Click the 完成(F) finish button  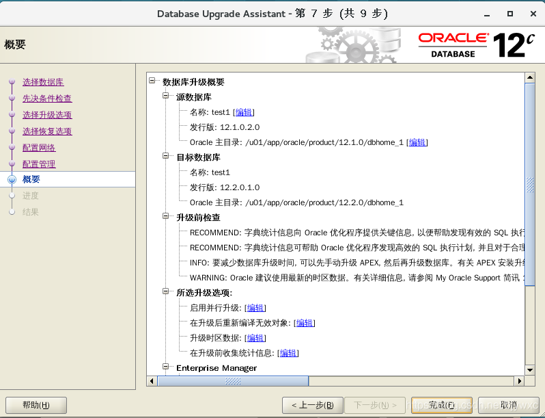[441, 405]
